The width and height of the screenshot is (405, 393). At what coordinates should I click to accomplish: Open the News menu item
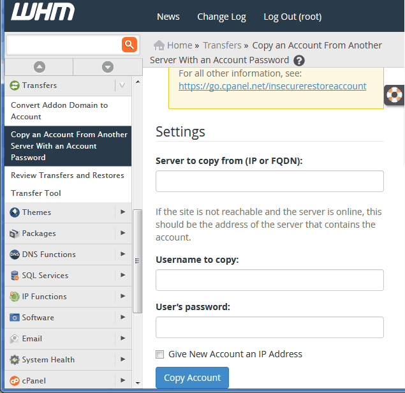[x=168, y=17]
